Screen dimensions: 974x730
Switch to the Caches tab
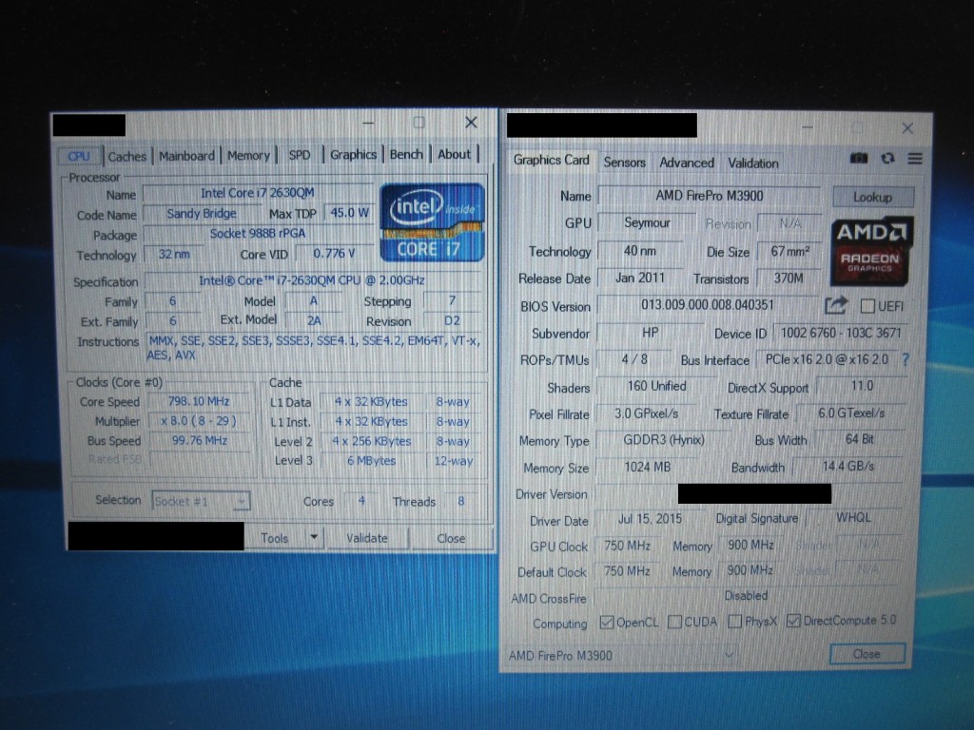point(127,157)
